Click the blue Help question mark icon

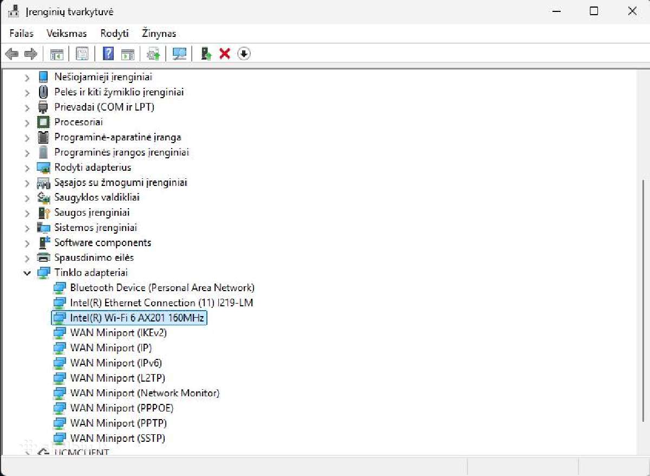108,54
